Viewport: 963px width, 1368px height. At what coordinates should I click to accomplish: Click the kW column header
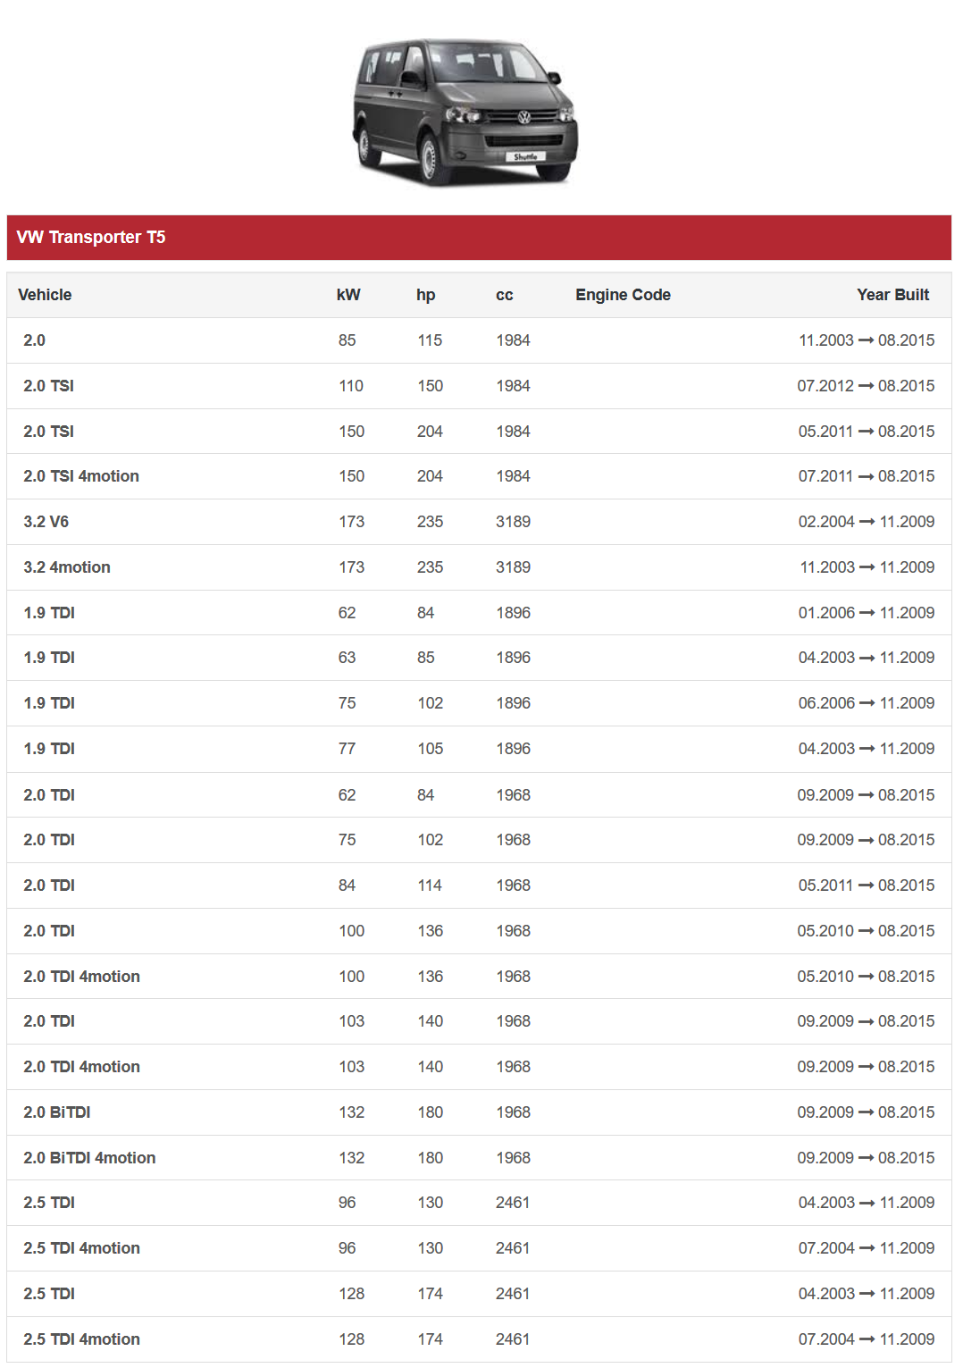click(x=348, y=295)
